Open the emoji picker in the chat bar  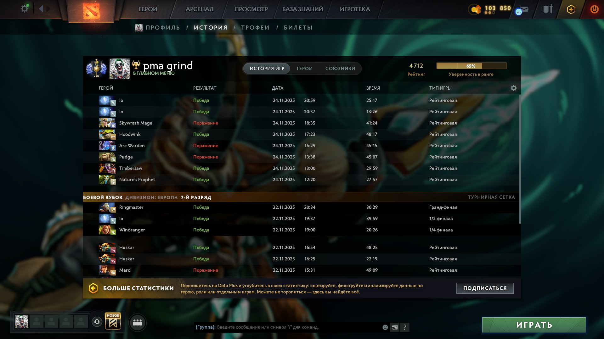[x=385, y=327]
